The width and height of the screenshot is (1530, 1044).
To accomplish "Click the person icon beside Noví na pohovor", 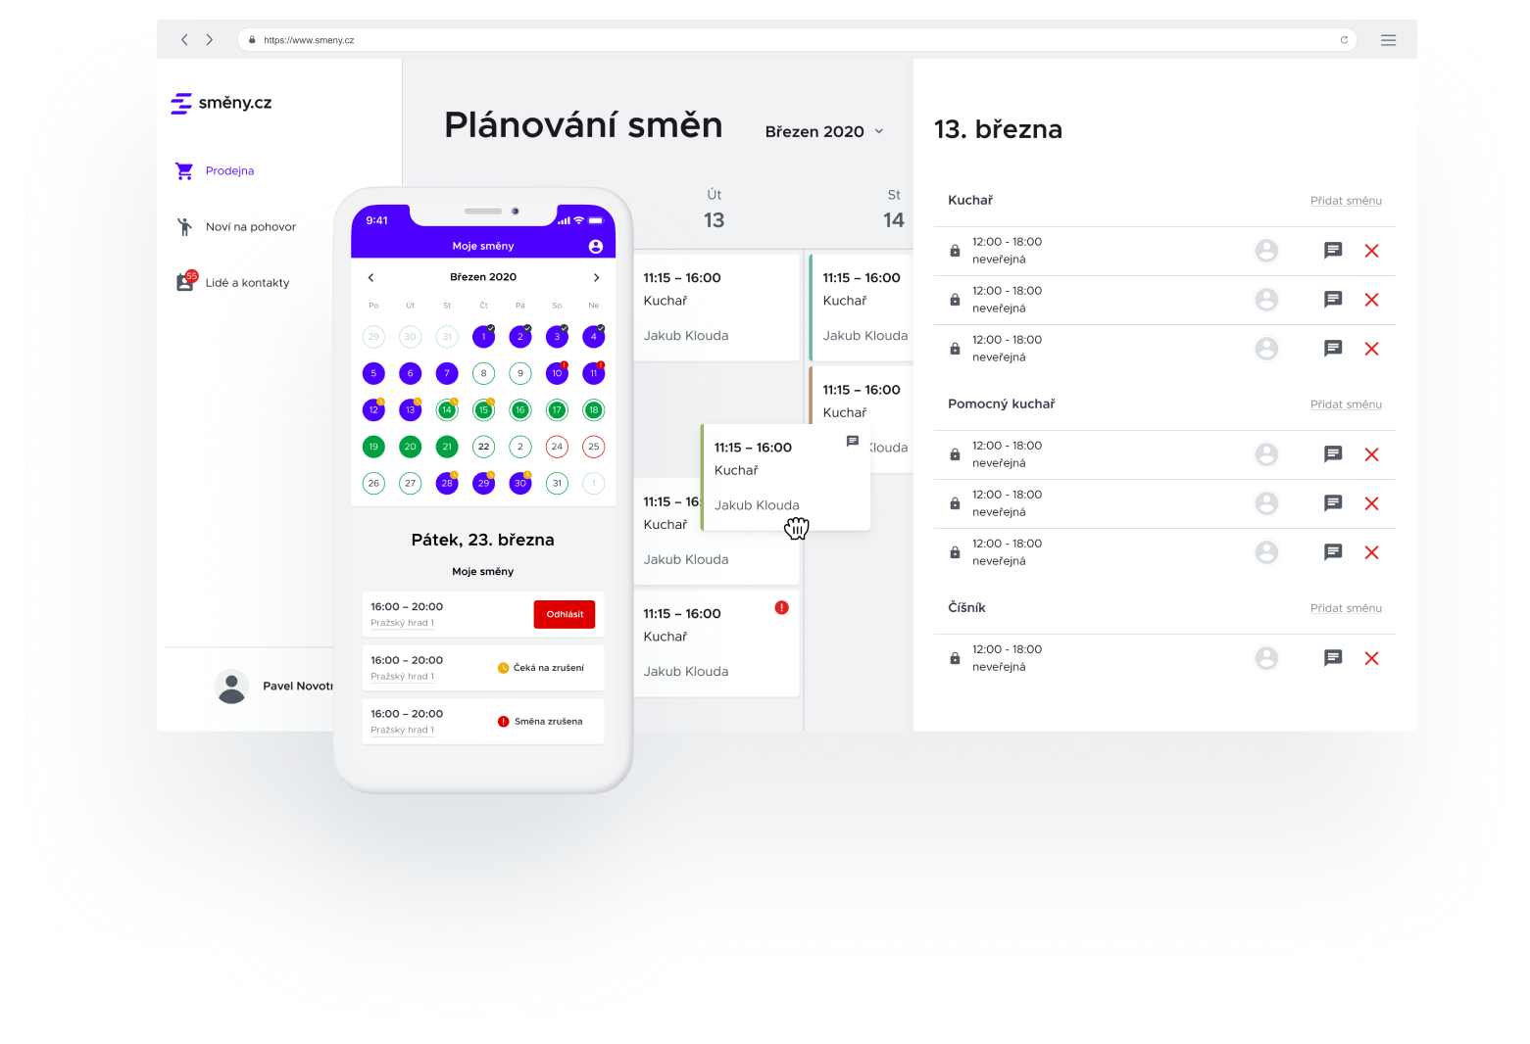I will tap(184, 226).
